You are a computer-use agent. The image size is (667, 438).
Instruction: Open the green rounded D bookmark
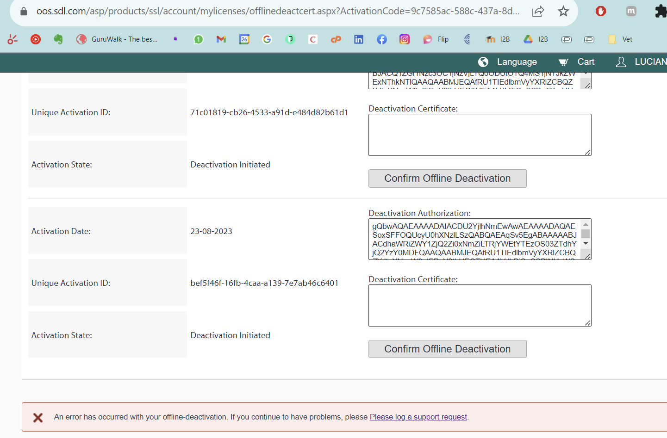pyautogui.click(x=290, y=39)
